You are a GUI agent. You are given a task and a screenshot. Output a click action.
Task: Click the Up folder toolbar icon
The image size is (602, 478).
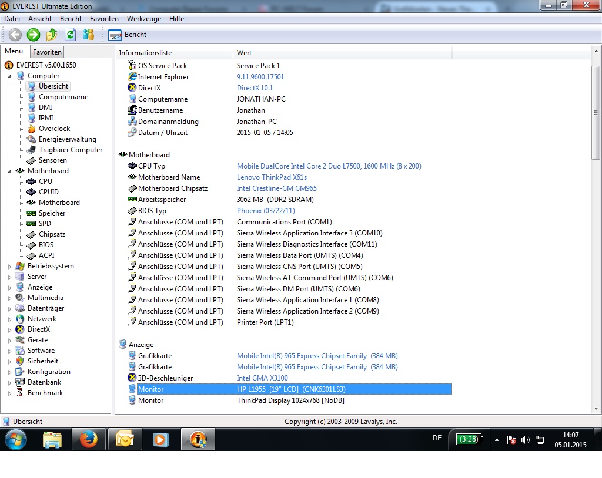click(52, 35)
